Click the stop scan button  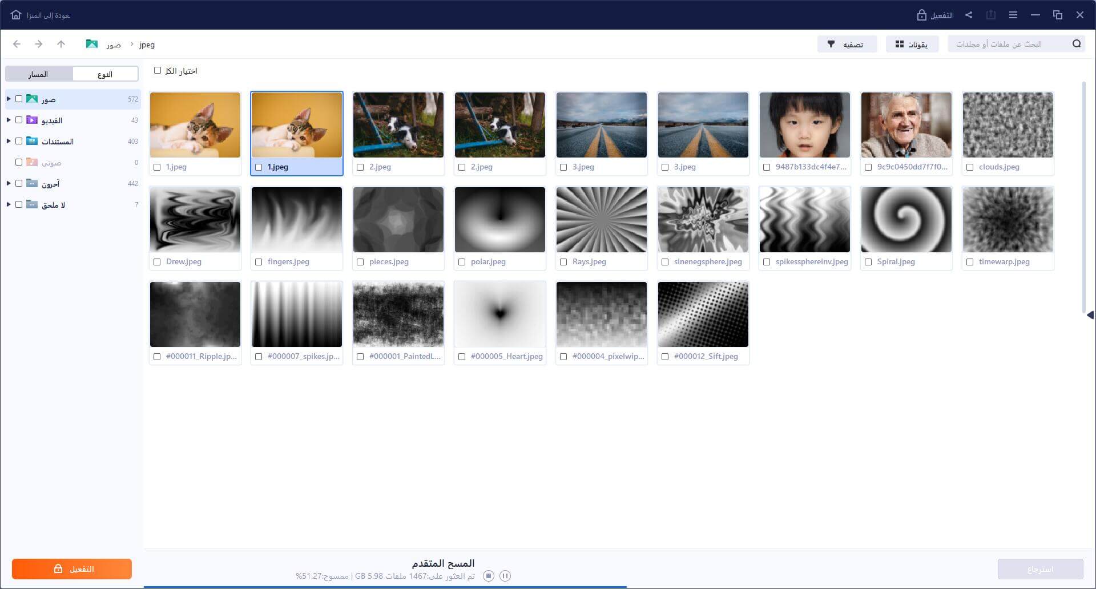click(x=488, y=576)
